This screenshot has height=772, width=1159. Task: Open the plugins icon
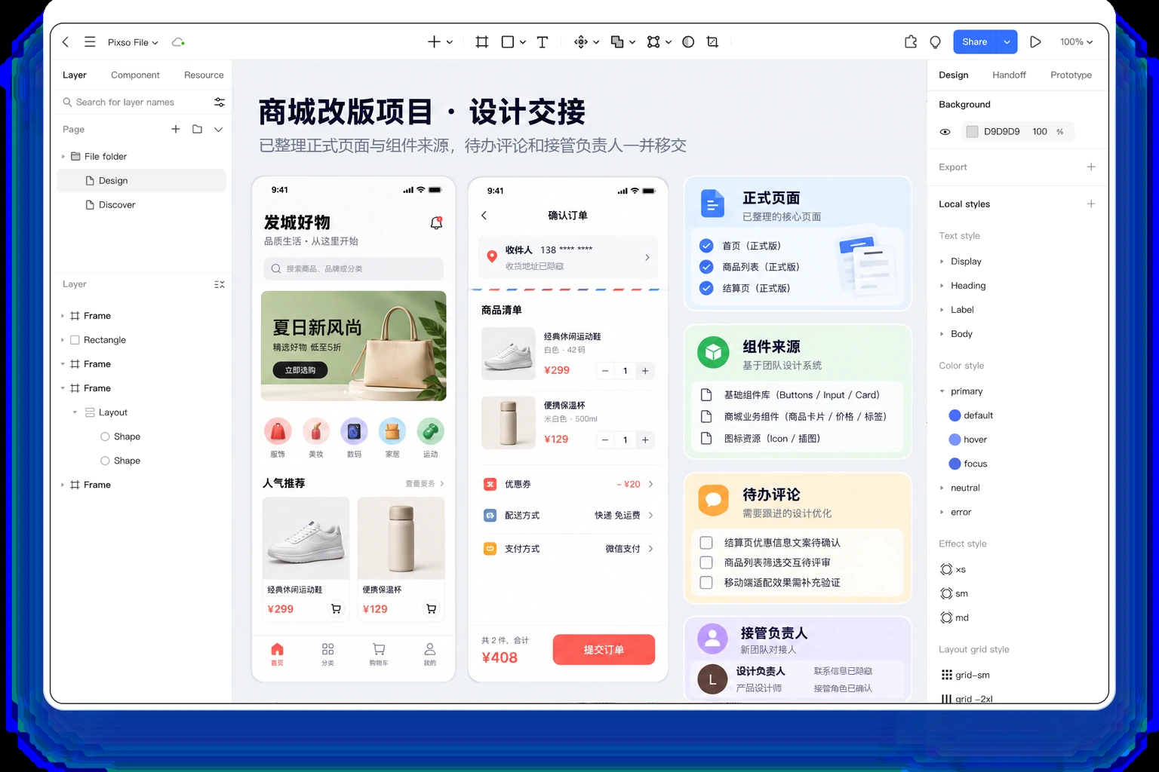[x=911, y=42]
